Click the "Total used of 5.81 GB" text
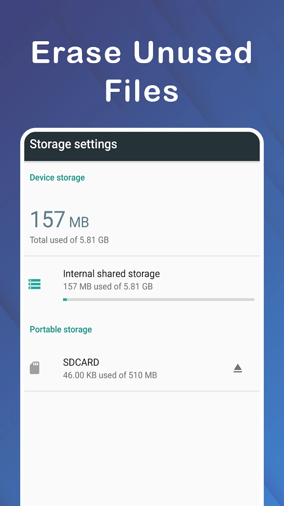 [x=69, y=240]
